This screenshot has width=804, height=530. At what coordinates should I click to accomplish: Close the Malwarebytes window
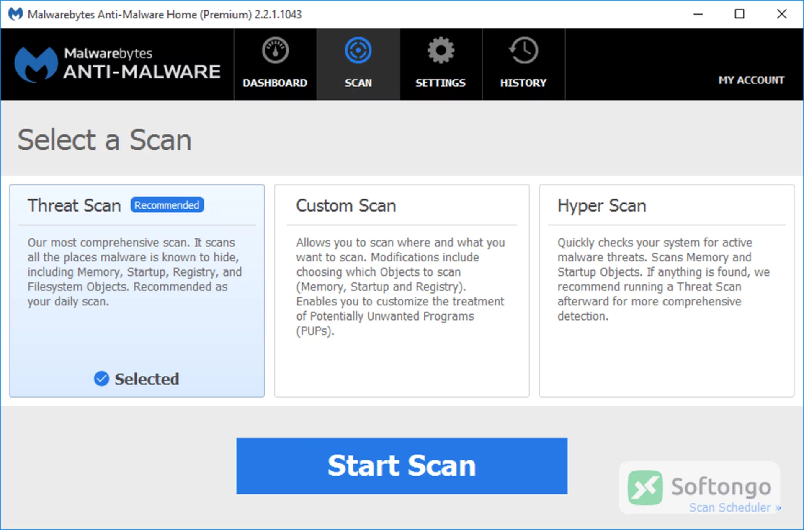(781, 14)
